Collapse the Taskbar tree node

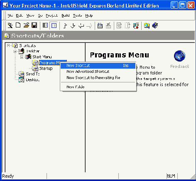[x=15, y=52]
